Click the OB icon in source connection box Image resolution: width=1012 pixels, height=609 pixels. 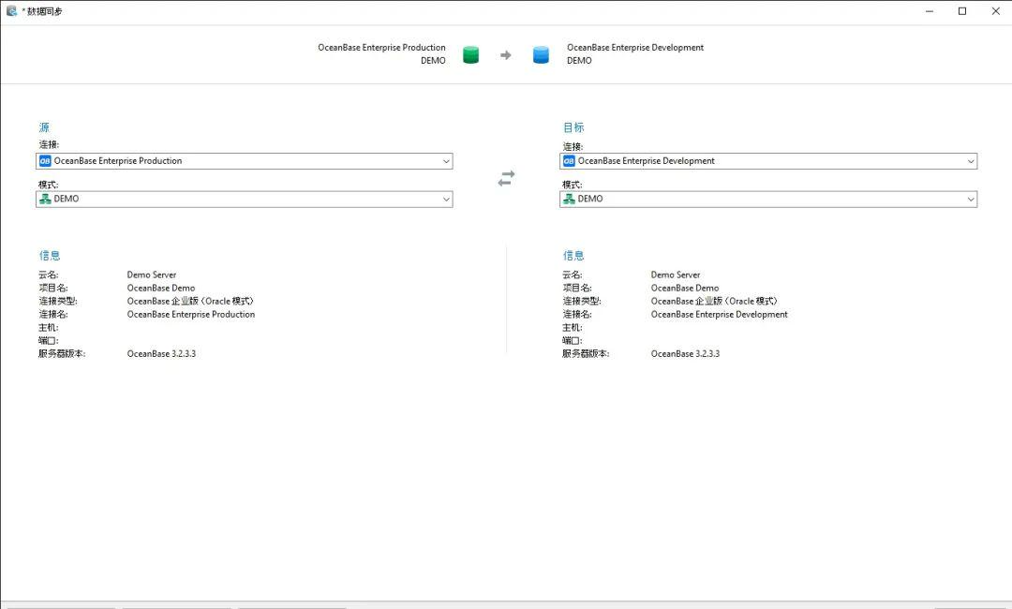45,161
